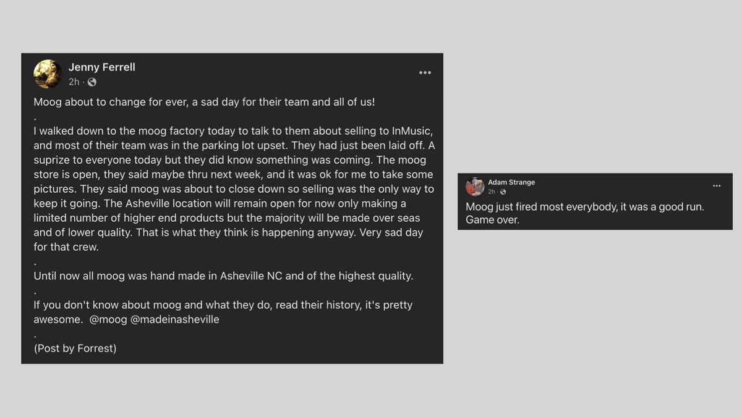Open Adam Strange's profile via his name
This screenshot has height=417, width=742.
click(511, 182)
